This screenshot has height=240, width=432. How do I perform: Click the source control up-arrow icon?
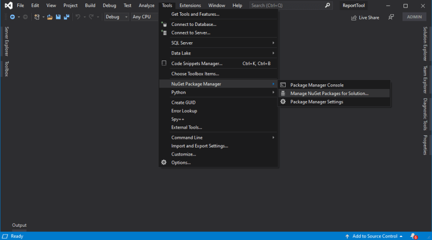point(347,236)
